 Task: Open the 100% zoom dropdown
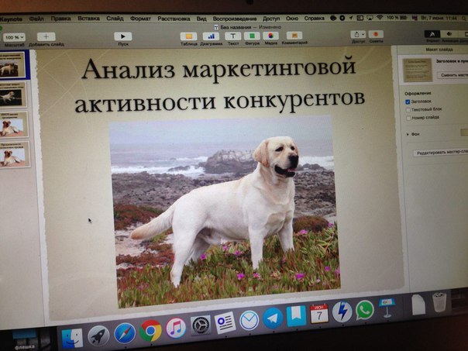14,36
